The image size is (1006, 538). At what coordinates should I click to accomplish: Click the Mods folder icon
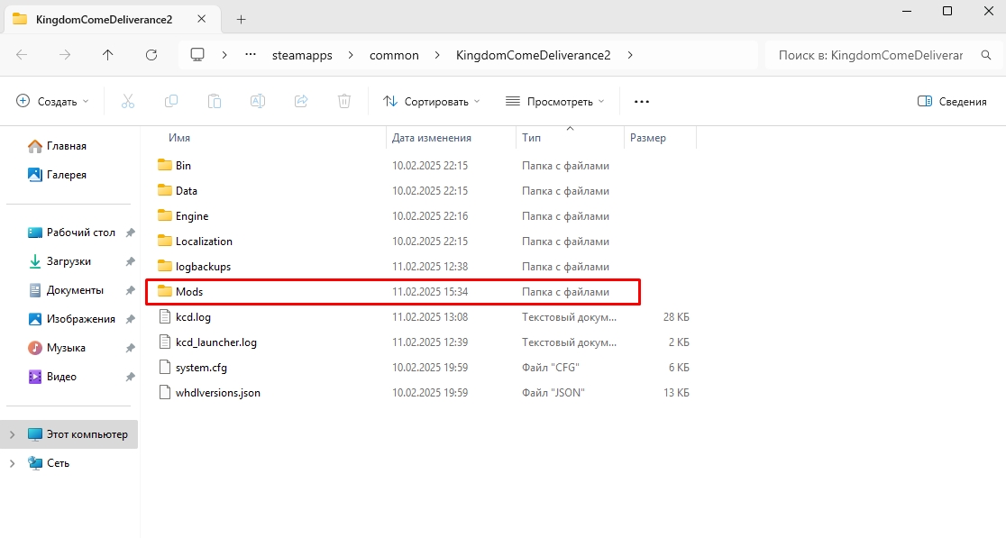tap(165, 291)
